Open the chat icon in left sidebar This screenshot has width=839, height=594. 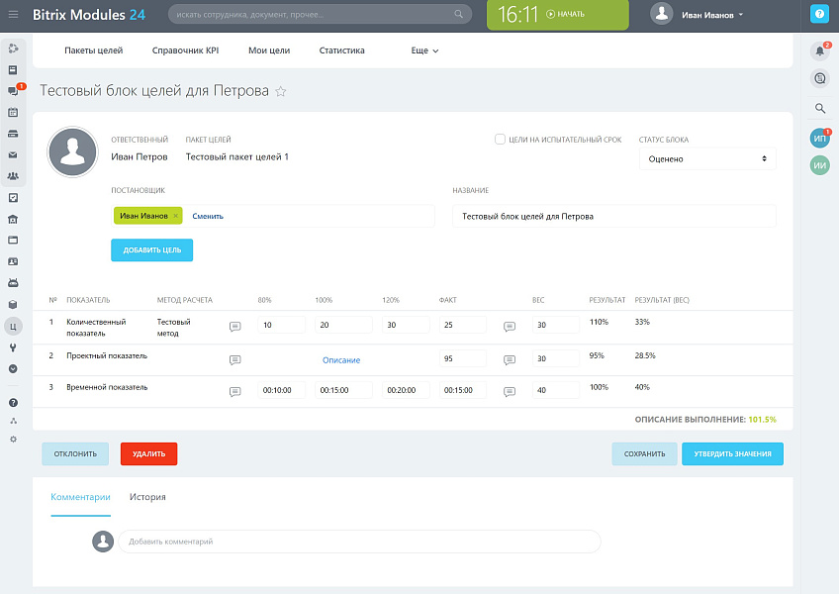(13, 91)
